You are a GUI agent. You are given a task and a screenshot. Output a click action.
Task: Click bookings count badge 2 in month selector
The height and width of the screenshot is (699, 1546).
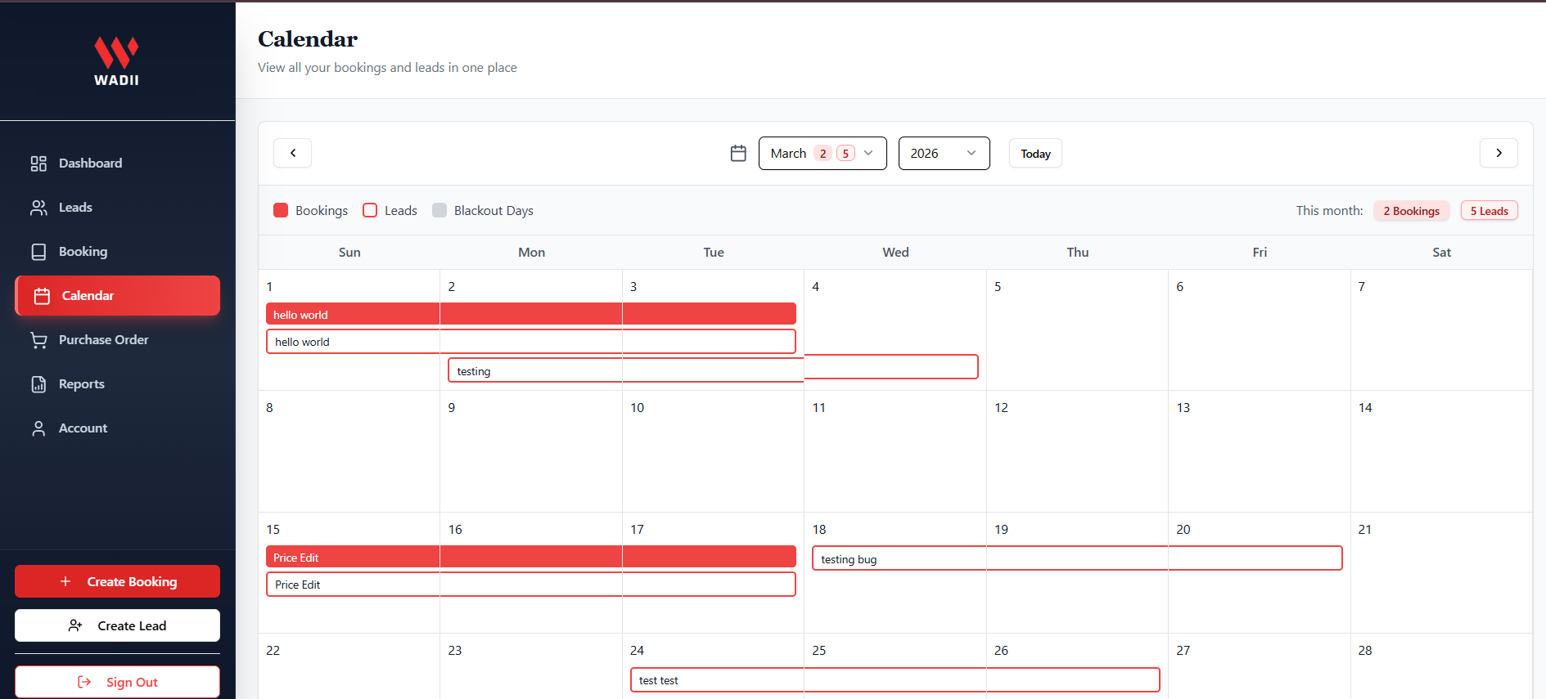[823, 154]
